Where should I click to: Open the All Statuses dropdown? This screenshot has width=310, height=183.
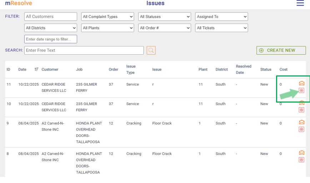pyautogui.click(x=165, y=16)
